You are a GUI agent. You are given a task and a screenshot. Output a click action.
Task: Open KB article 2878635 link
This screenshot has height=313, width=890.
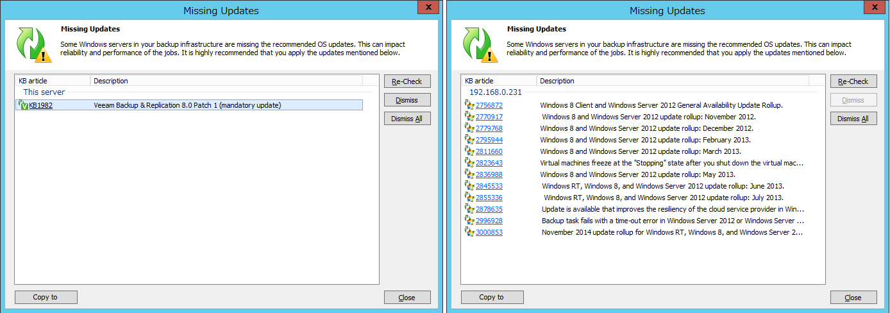[489, 209]
